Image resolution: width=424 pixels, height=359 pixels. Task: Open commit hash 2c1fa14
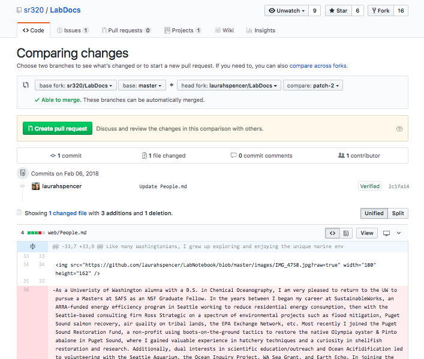coord(399,186)
